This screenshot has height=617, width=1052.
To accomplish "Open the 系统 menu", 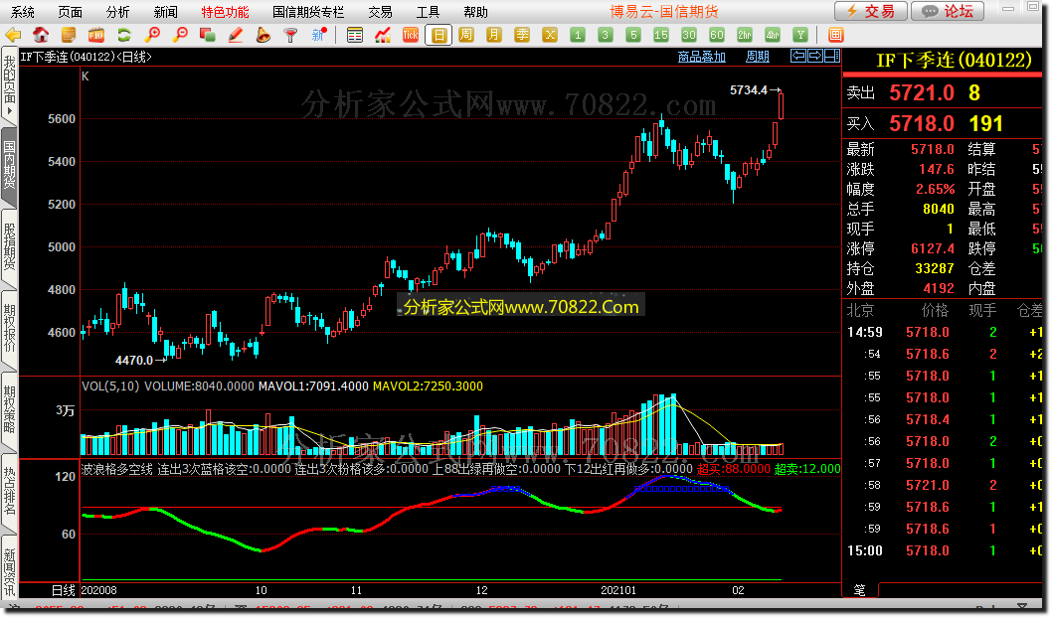I will coord(23,12).
